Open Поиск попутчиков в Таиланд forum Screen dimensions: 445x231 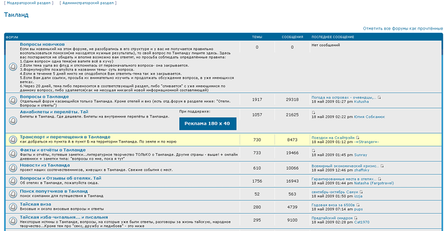click(53, 191)
